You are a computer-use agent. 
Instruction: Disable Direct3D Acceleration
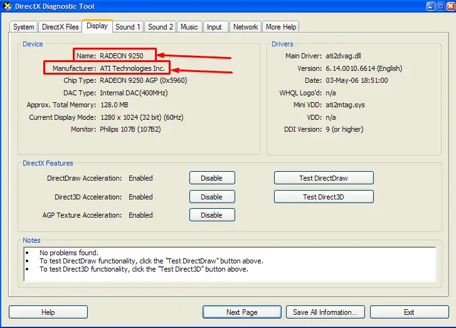(212, 197)
